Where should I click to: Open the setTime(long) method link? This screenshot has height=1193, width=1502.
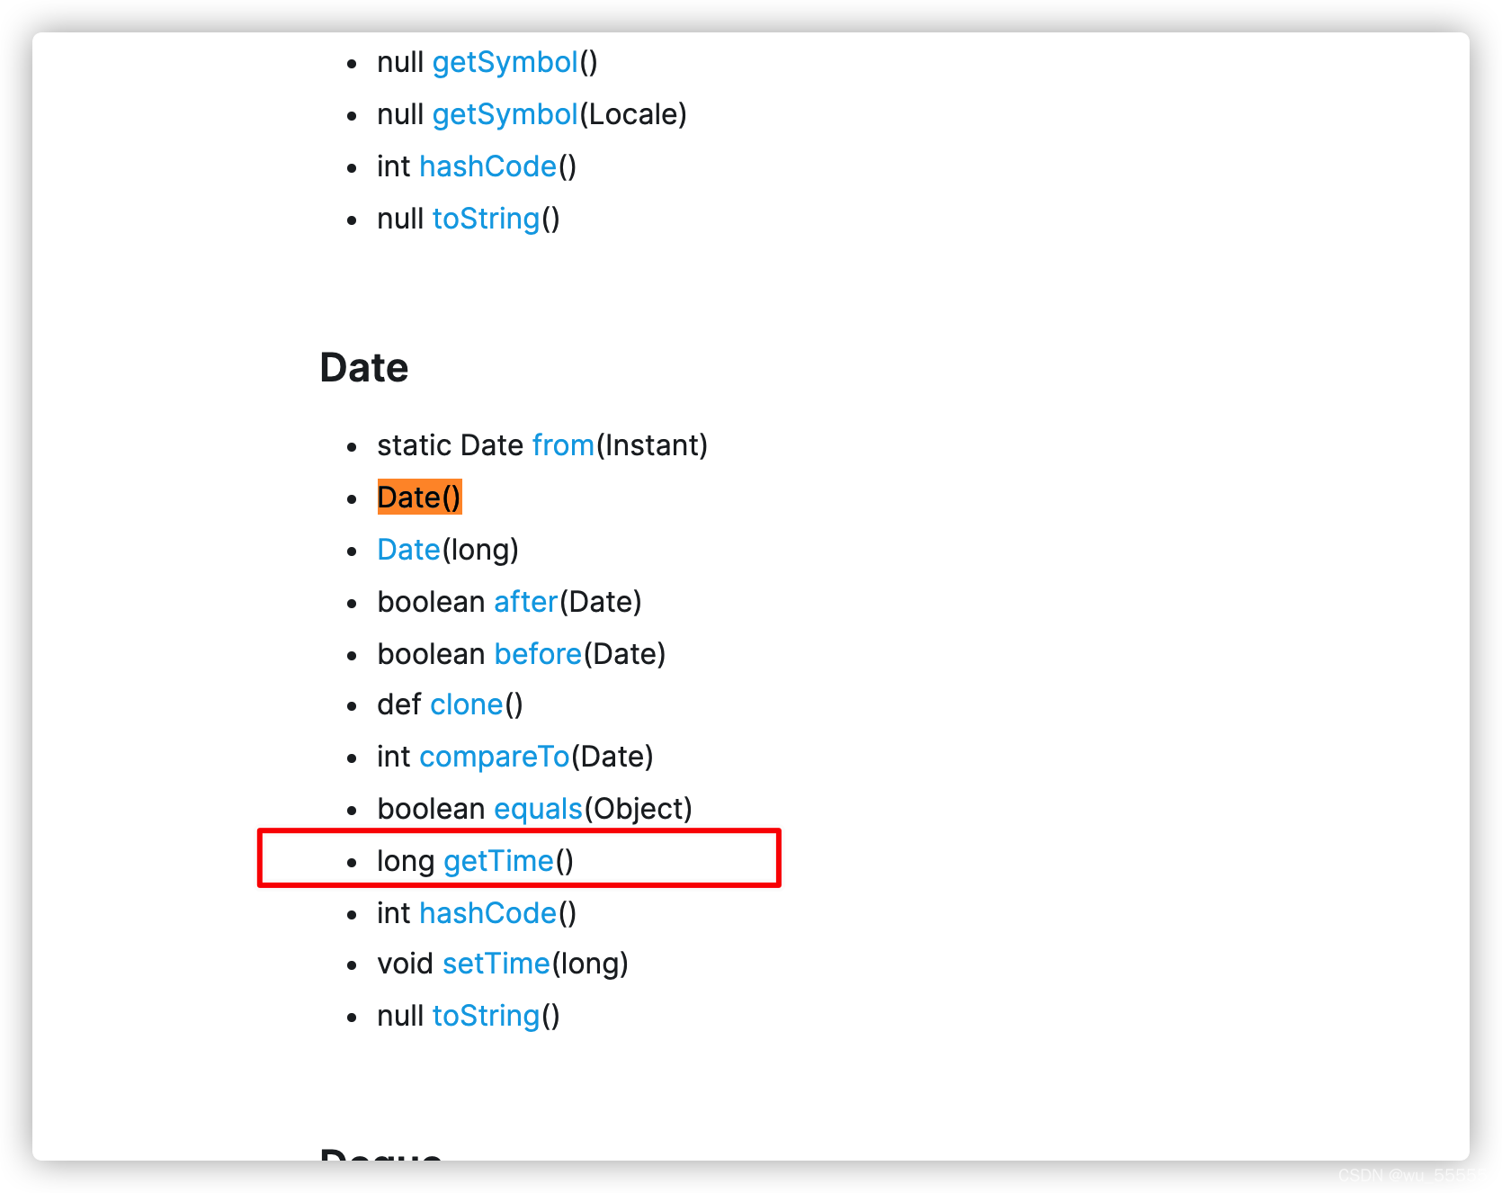click(496, 964)
